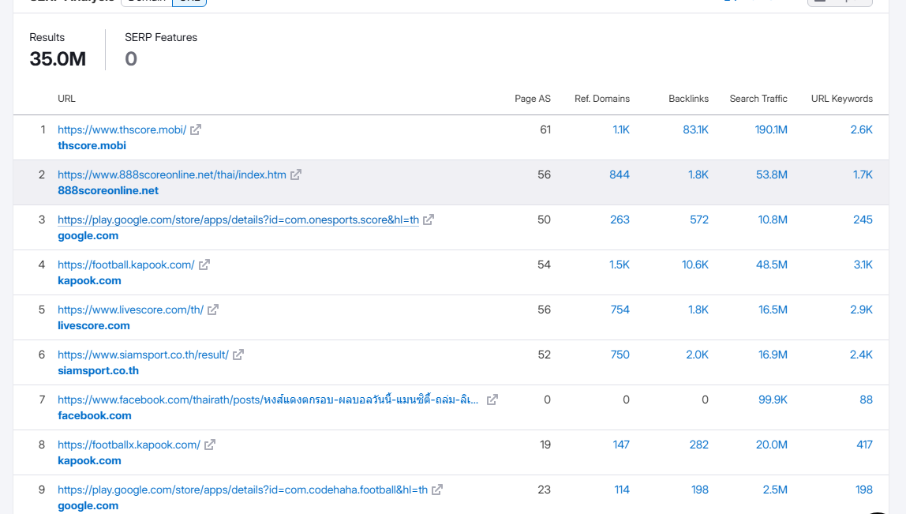
Task: Click the Ref. Domains column header
Action: pyautogui.click(x=602, y=99)
